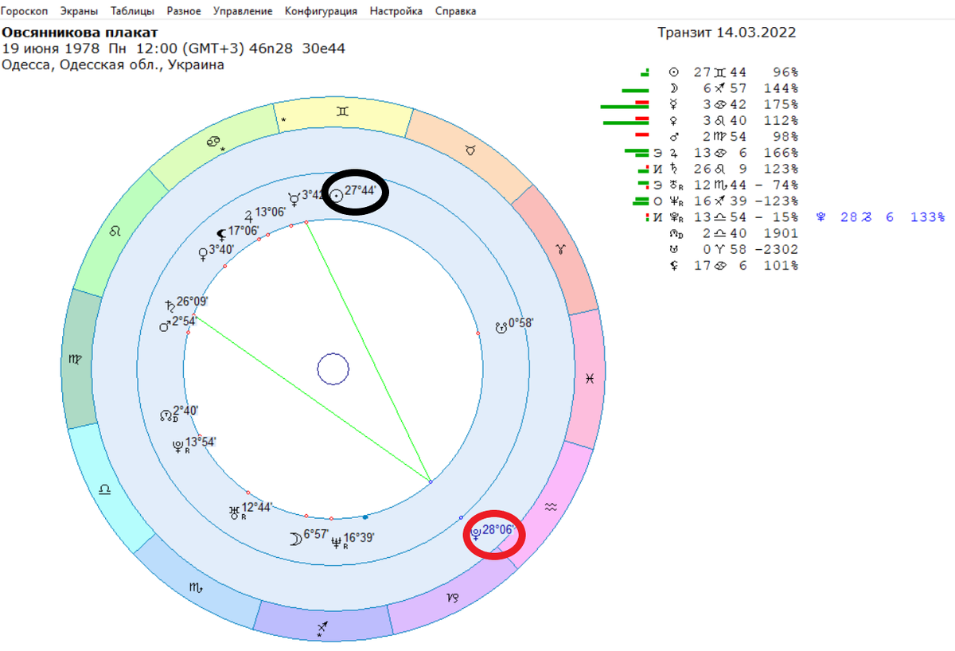Select the Gemini sign on the zodiac ring

[342, 113]
